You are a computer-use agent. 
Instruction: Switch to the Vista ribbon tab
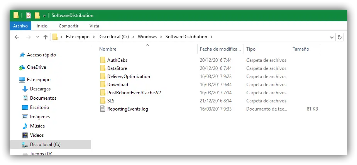click(x=94, y=26)
